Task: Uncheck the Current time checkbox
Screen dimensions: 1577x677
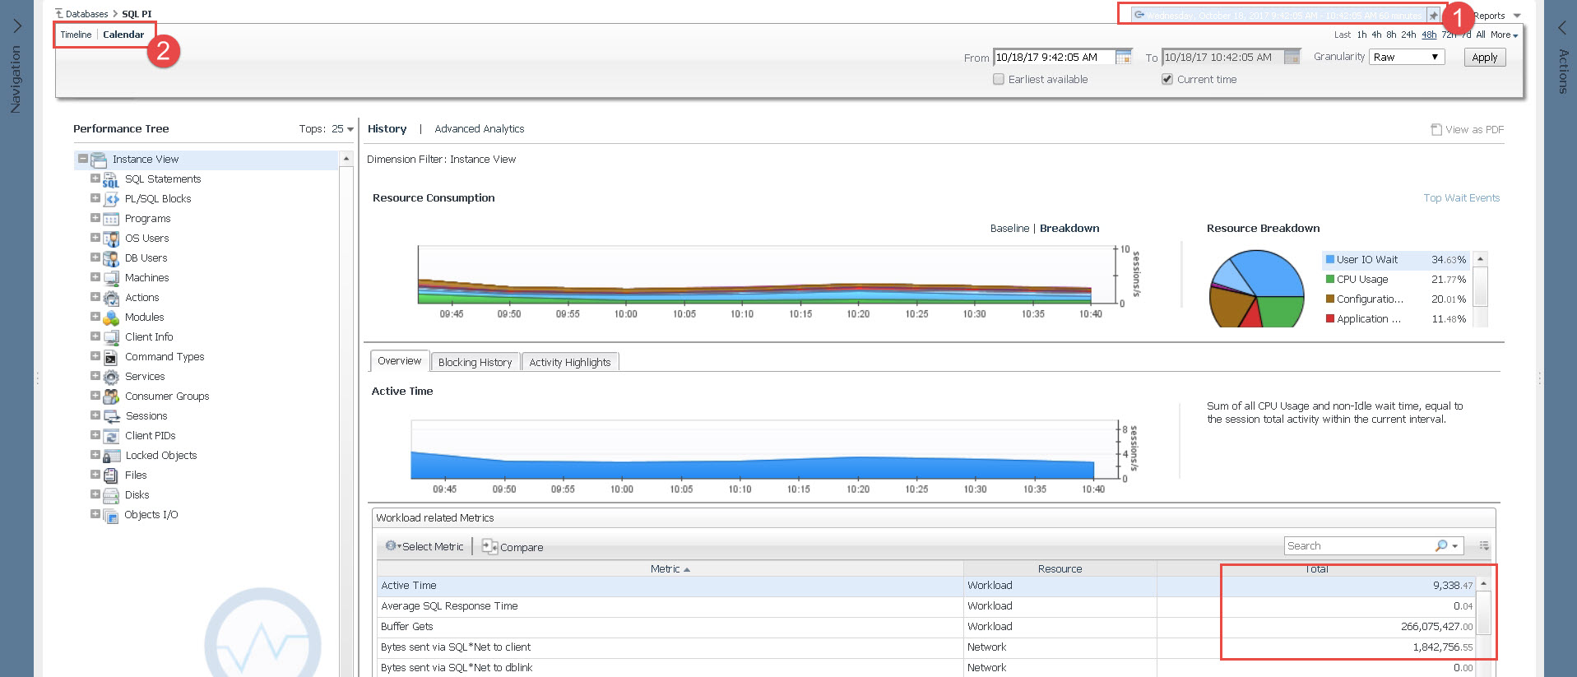Action: coord(1167,80)
